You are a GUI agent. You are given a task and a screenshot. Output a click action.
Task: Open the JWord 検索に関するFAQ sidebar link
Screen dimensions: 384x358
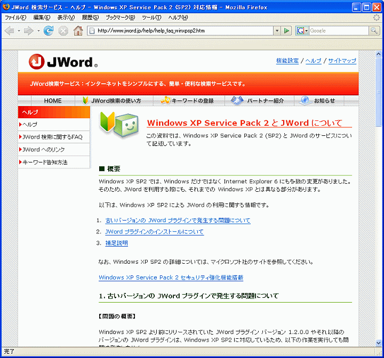[52, 137]
